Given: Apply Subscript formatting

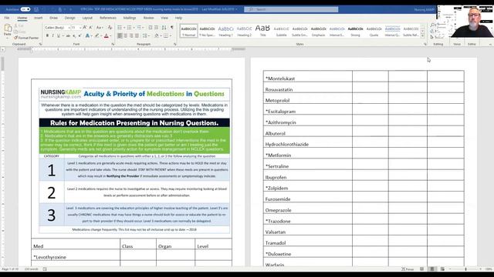Looking at the screenshot, I should [74, 36].
